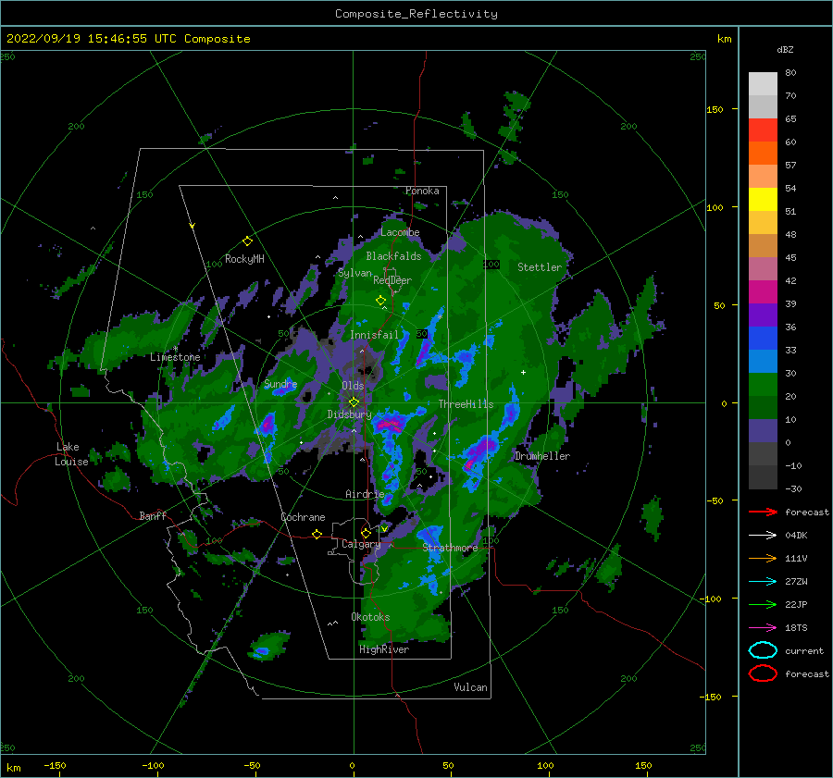Click the 22JP legend label
Viewport: 833px width, 778px height.
pos(796,604)
